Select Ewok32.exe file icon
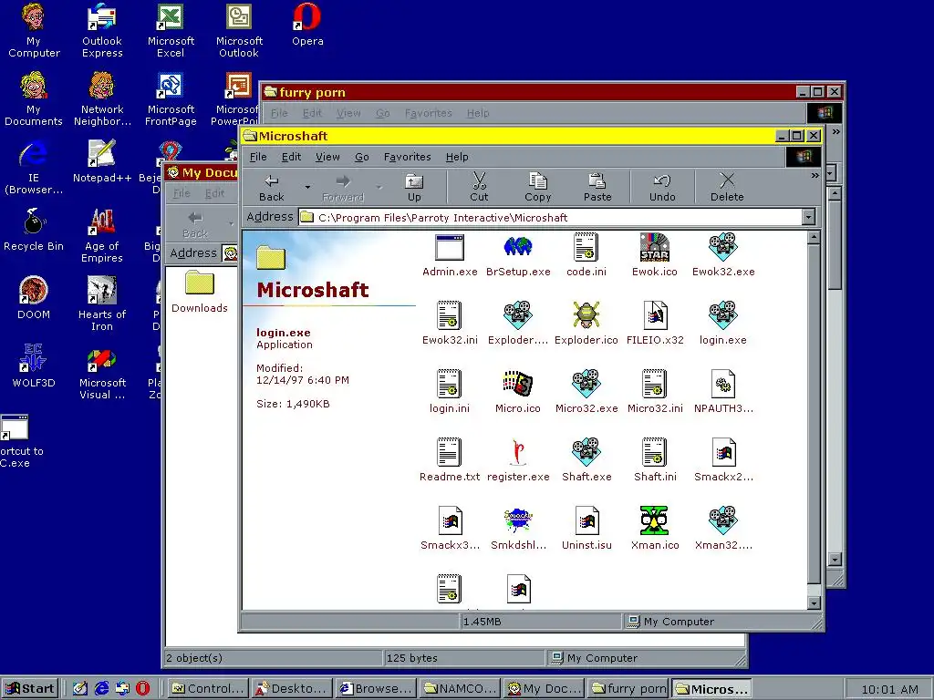The image size is (934, 700). 723,248
